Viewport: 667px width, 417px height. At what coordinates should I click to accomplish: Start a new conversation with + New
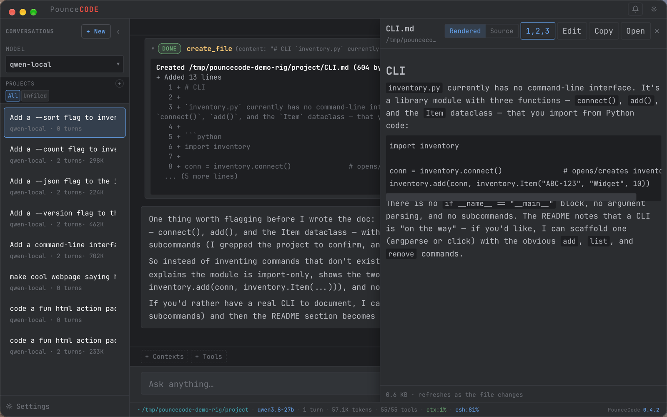[x=96, y=32]
